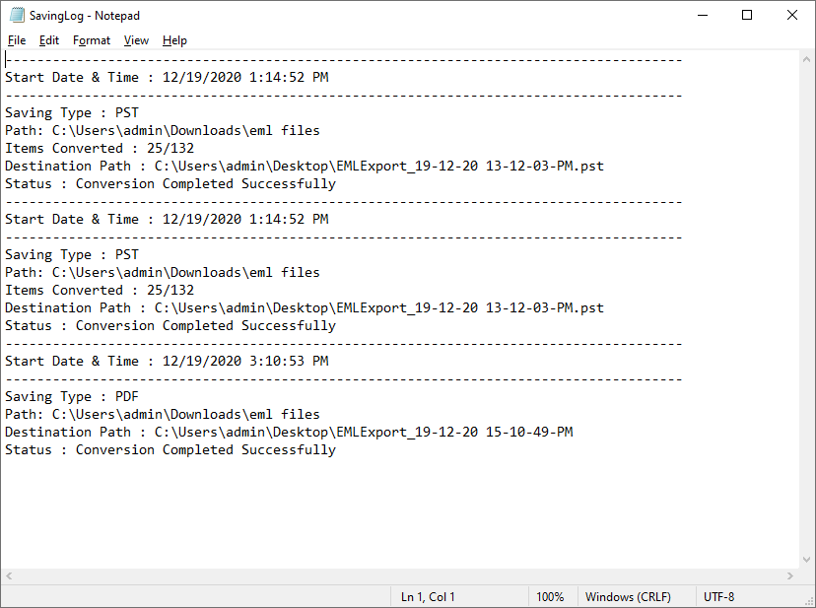Image resolution: width=816 pixels, height=608 pixels.
Task: Click the horizontal scrollbar left arrow
Action: coord(9,575)
